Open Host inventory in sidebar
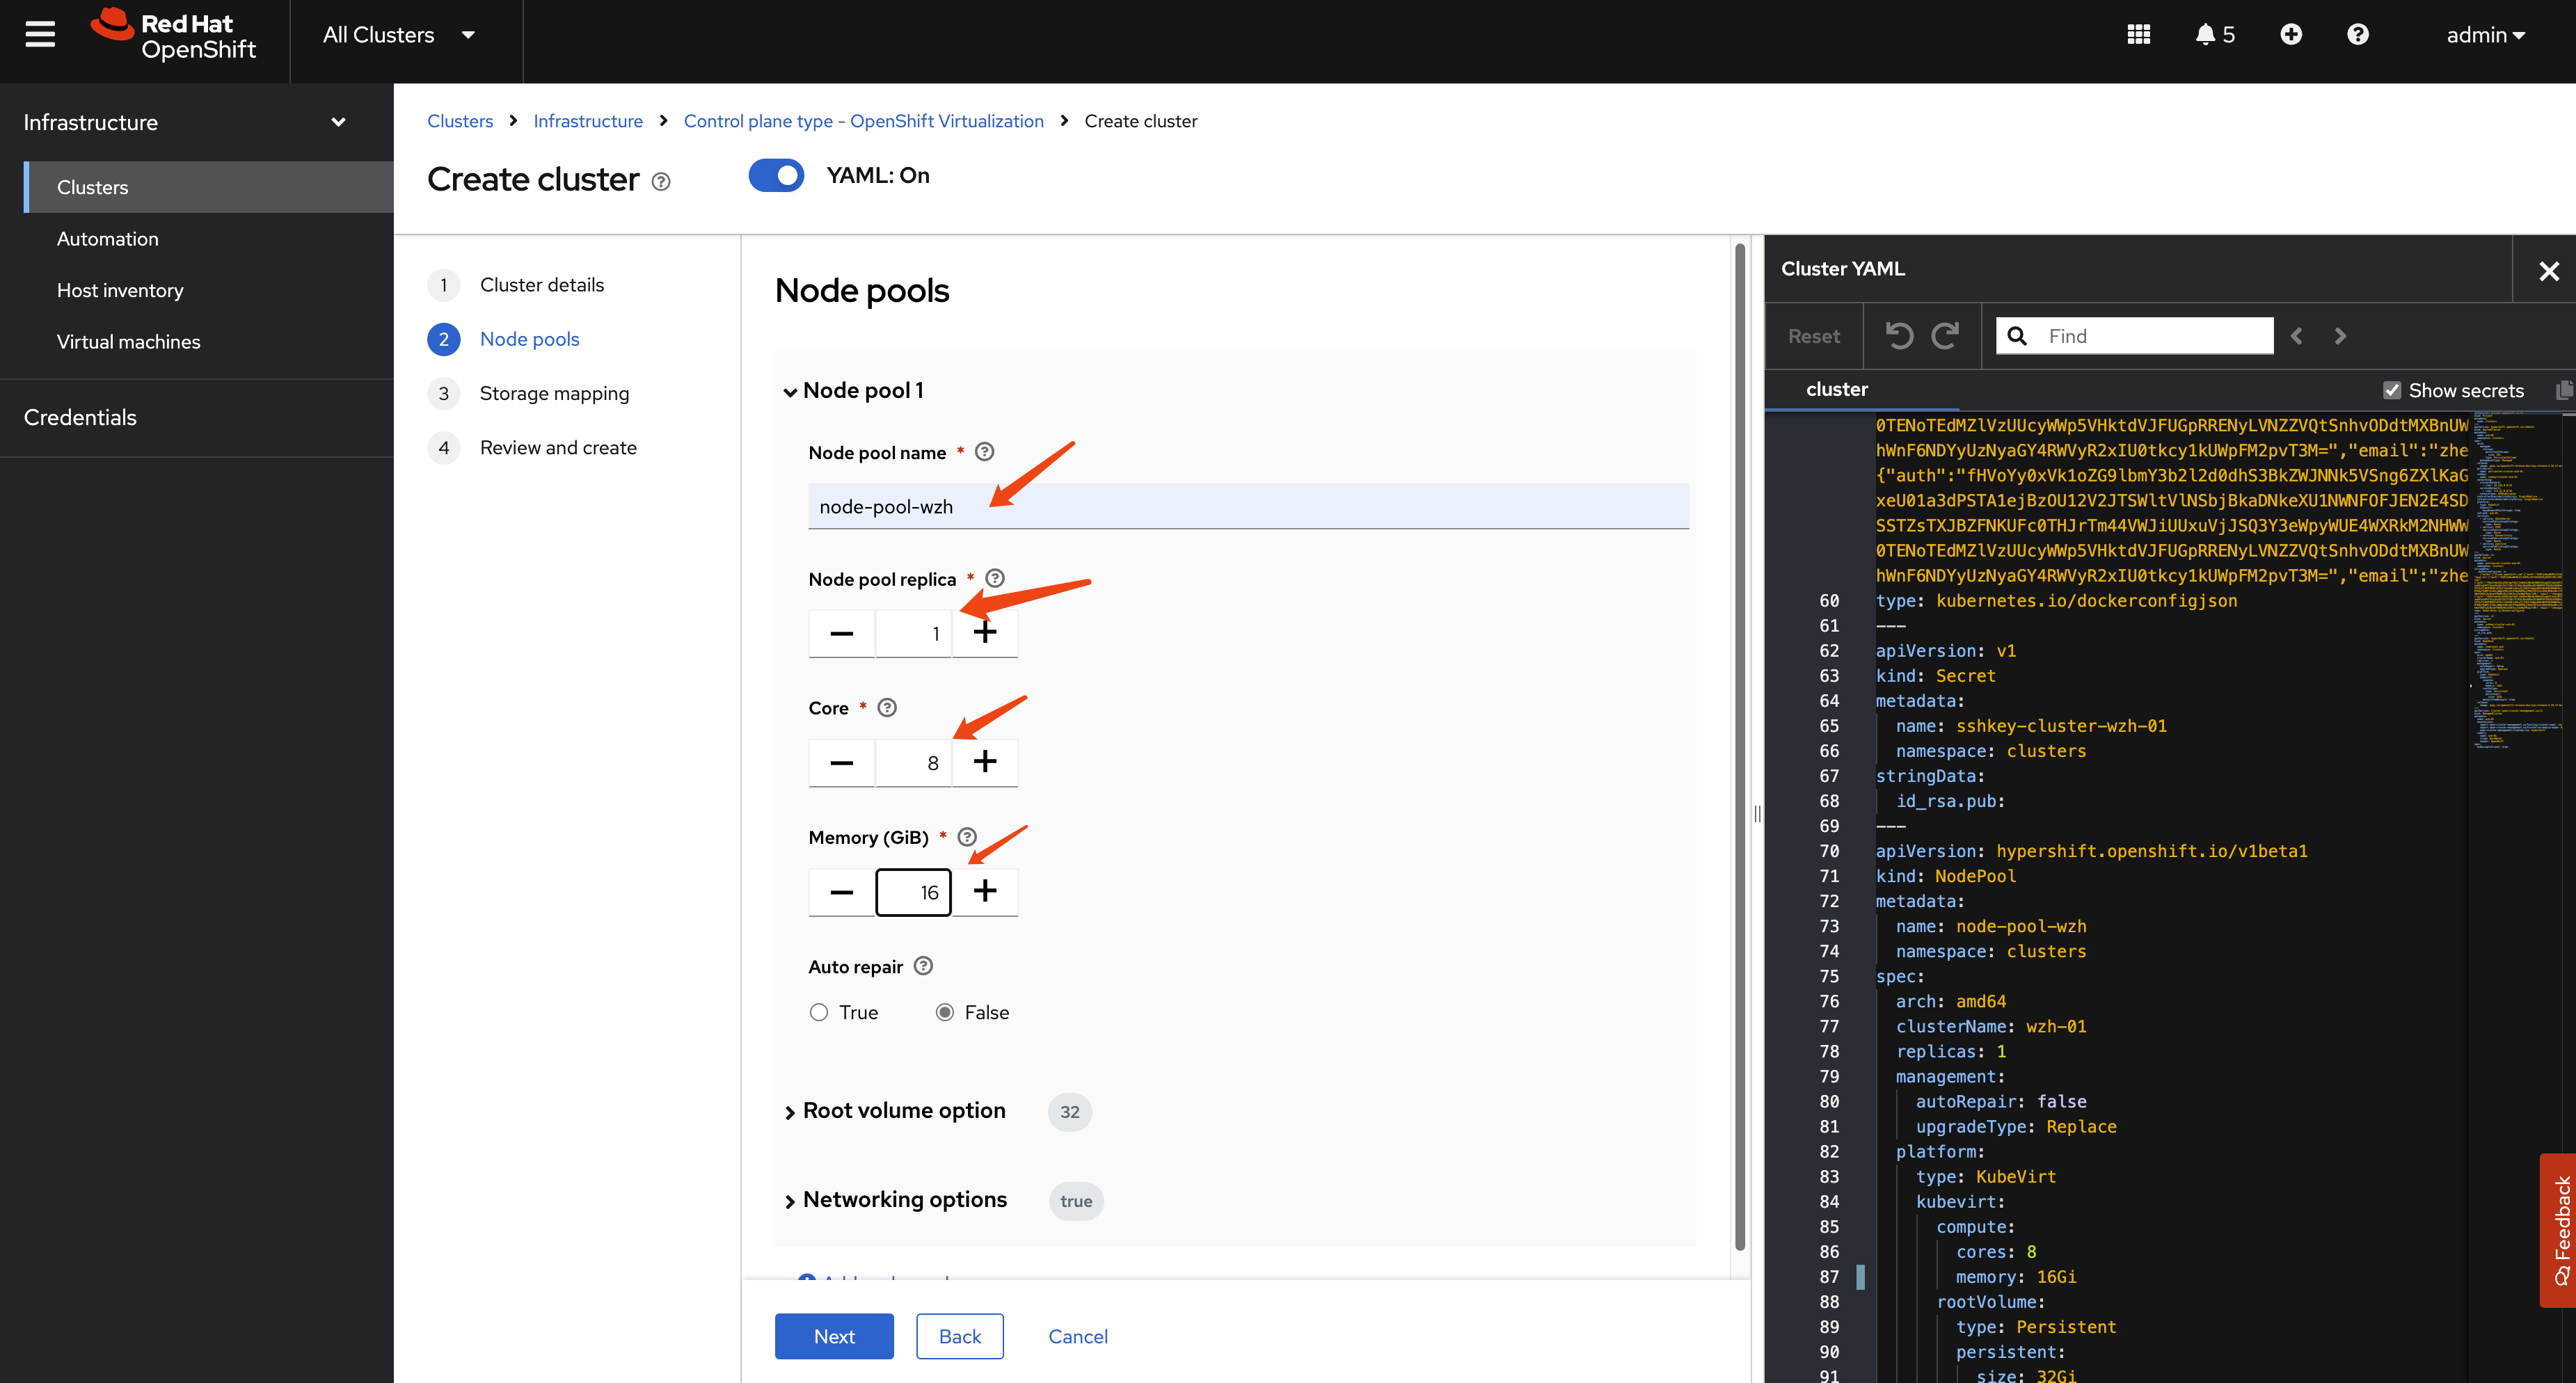This screenshot has height=1383, width=2576. (120, 290)
